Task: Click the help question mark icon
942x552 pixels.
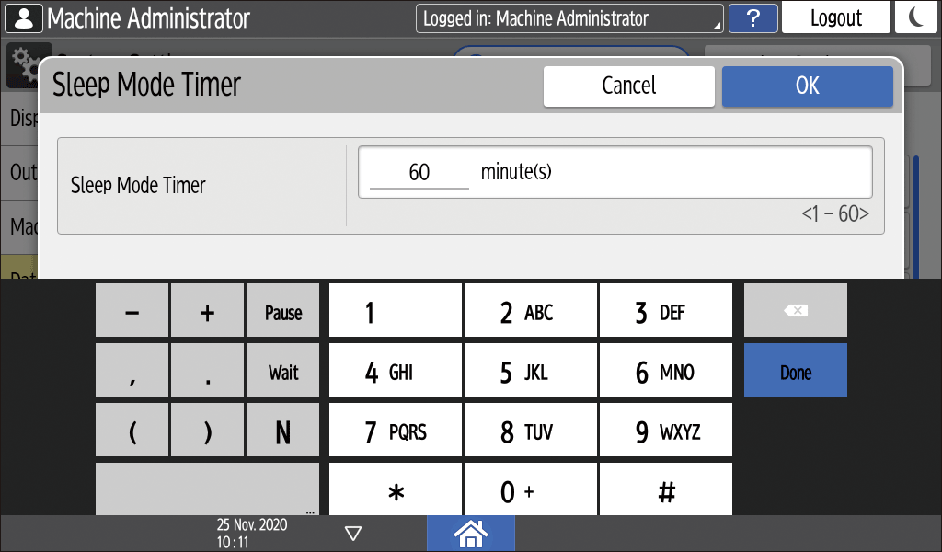Action: [x=752, y=18]
